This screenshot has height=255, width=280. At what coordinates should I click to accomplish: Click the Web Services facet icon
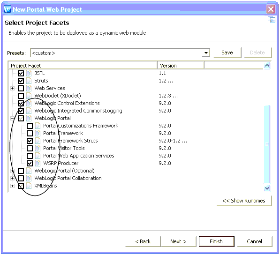pos(29,88)
